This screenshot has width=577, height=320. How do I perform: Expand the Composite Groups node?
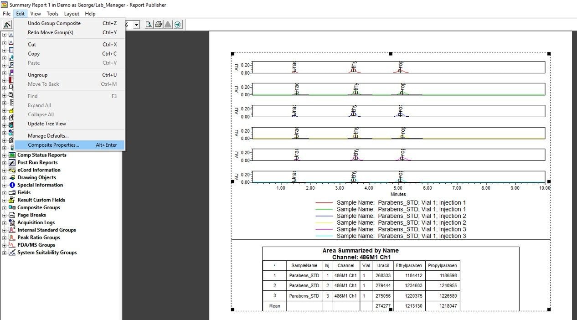[5, 207]
